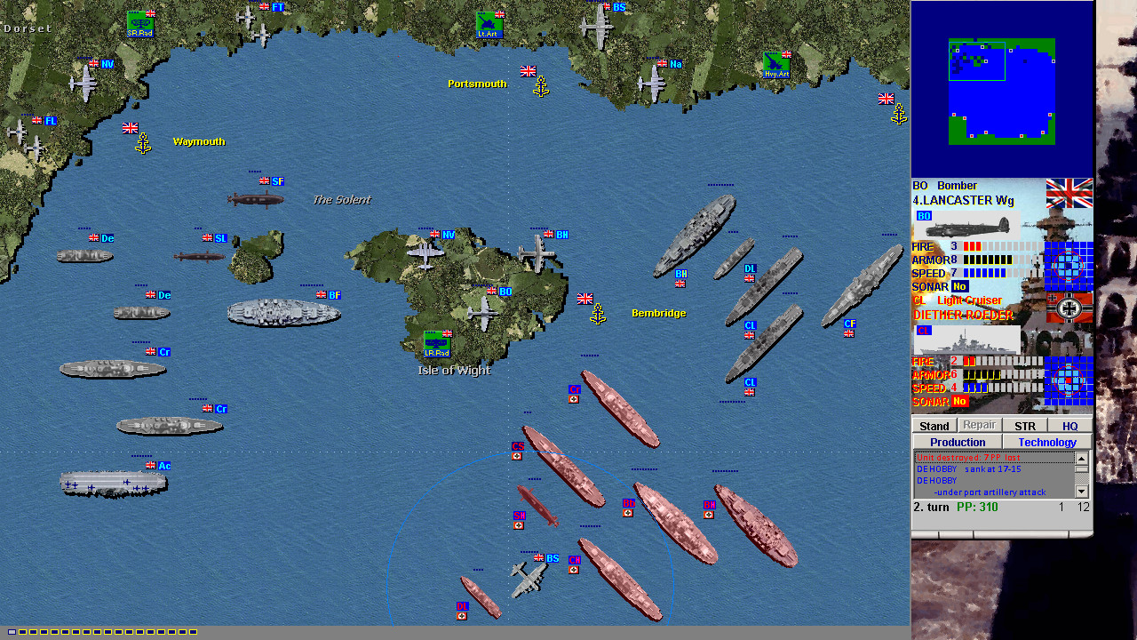The image size is (1137, 640).
Task: Open the Technology screen
Action: coord(1046,442)
